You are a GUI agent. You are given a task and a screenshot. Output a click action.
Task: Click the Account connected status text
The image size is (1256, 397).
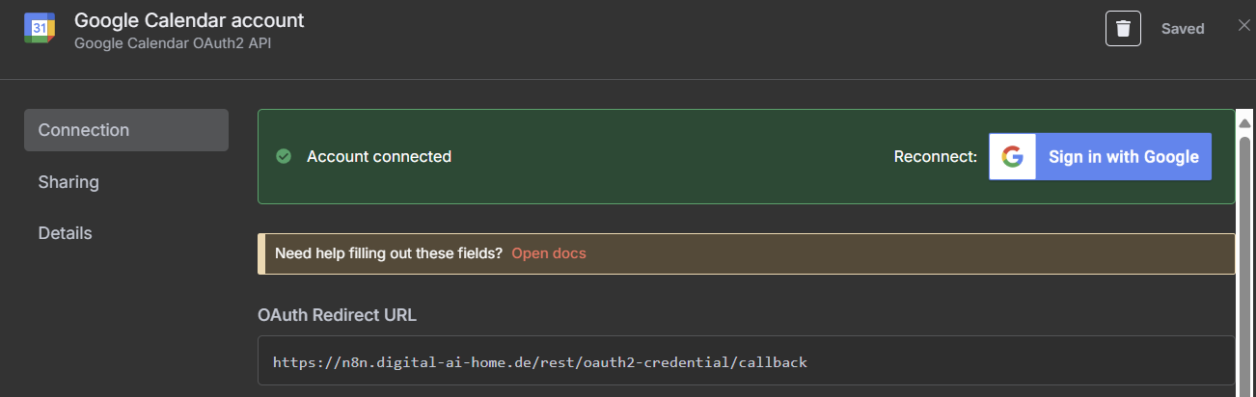pyautogui.click(x=379, y=156)
